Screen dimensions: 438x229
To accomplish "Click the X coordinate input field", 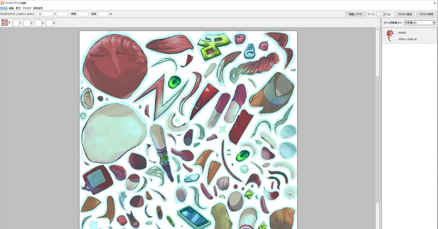I will coord(47,14).
